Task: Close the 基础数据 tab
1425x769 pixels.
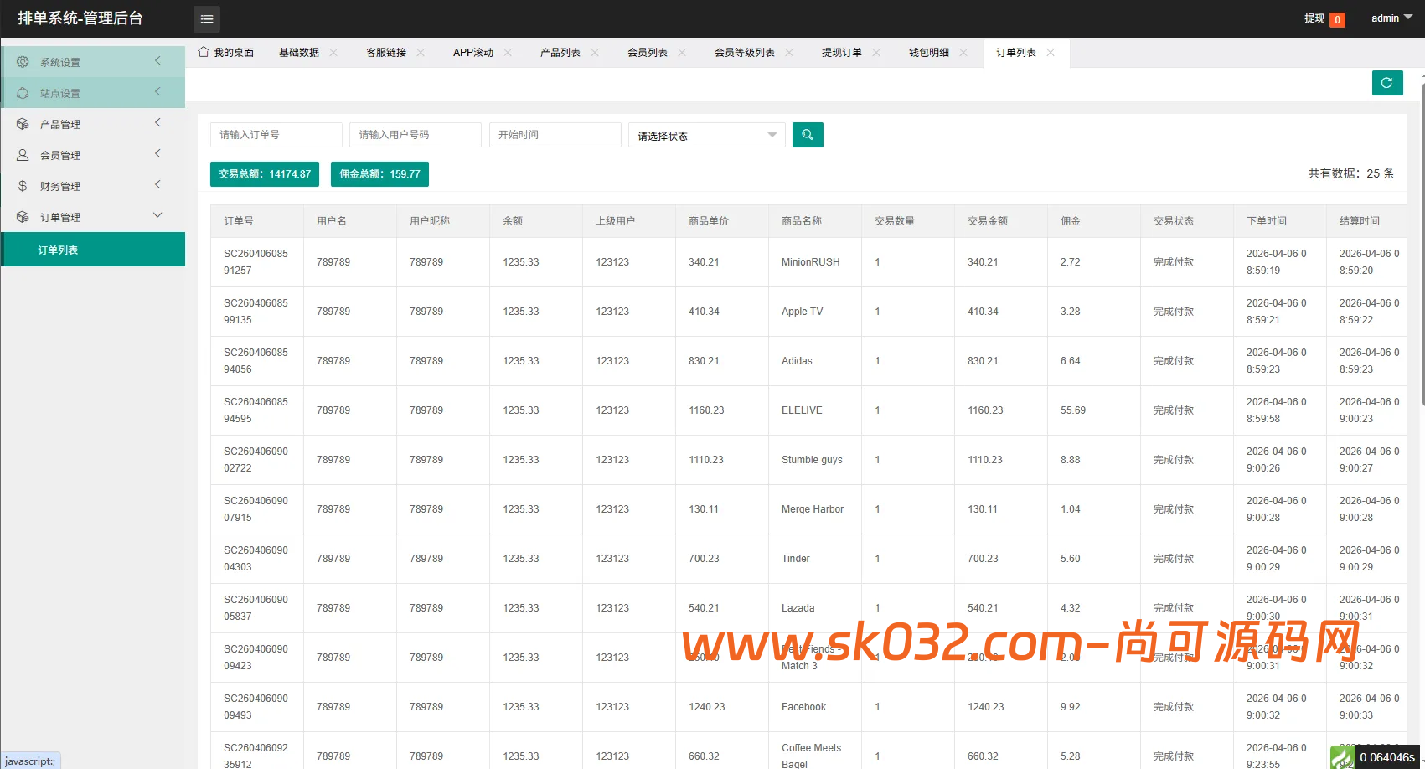Action: pyautogui.click(x=333, y=52)
